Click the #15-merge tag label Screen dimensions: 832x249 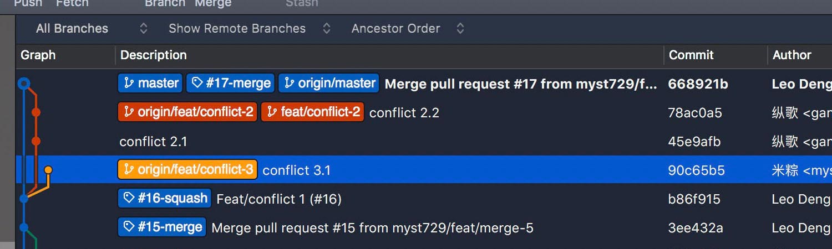pos(162,227)
